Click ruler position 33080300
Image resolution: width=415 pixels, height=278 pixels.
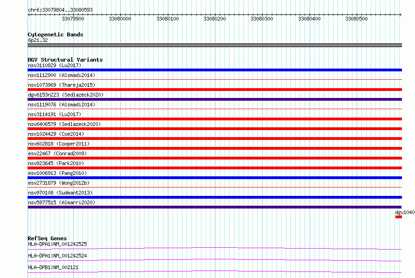tap(262, 19)
